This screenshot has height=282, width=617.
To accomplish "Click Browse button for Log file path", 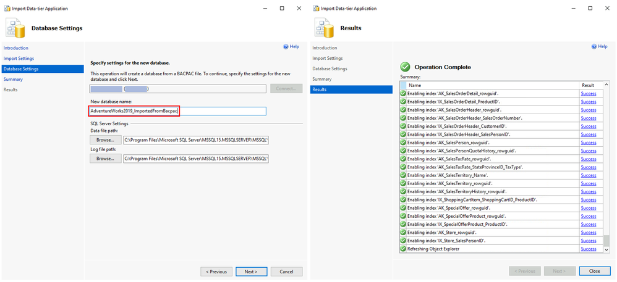I will (x=105, y=159).
